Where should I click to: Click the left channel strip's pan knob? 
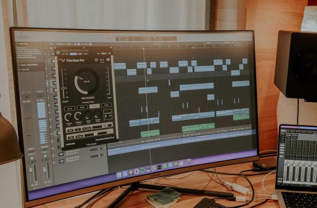[32, 158]
